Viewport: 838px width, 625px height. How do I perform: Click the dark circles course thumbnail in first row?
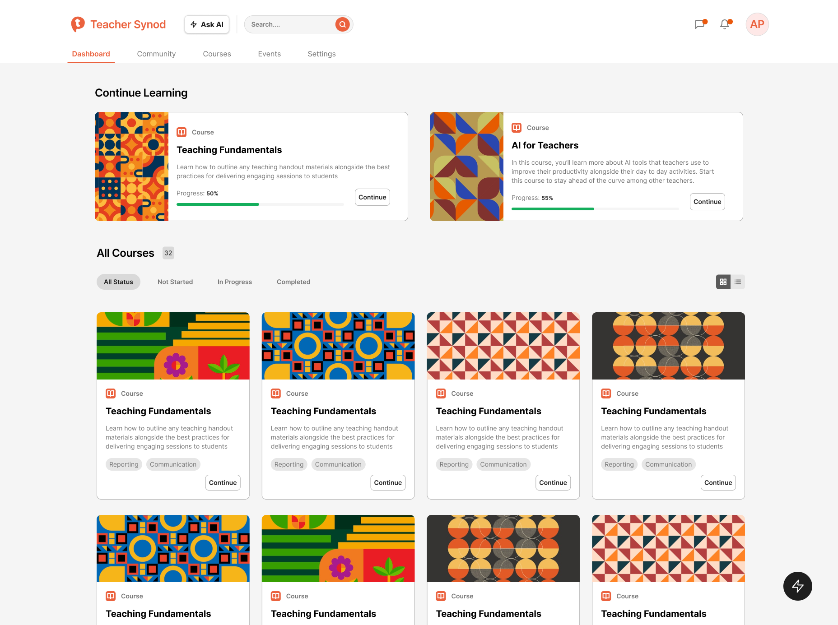(668, 346)
